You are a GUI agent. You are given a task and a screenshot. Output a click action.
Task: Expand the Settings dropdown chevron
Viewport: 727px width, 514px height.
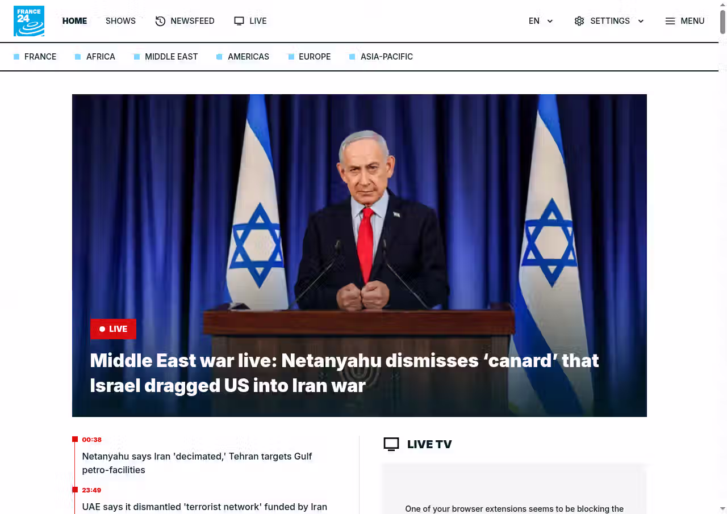click(641, 21)
